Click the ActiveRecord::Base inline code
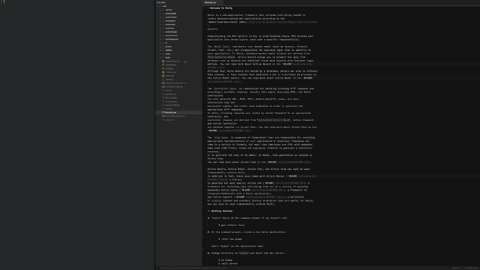Viewport: 480px width, 270px height. click(x=222, y=57)
